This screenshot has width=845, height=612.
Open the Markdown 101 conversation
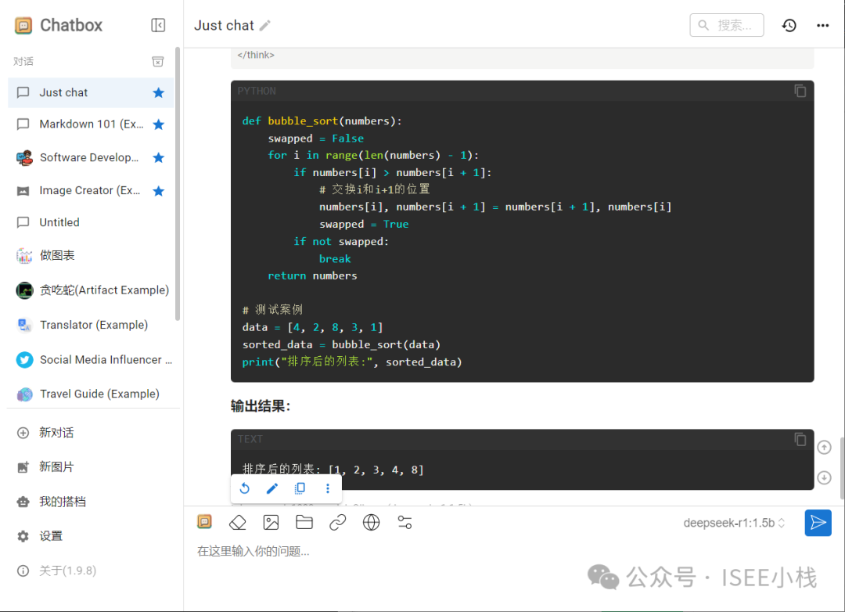coord(91,124)
